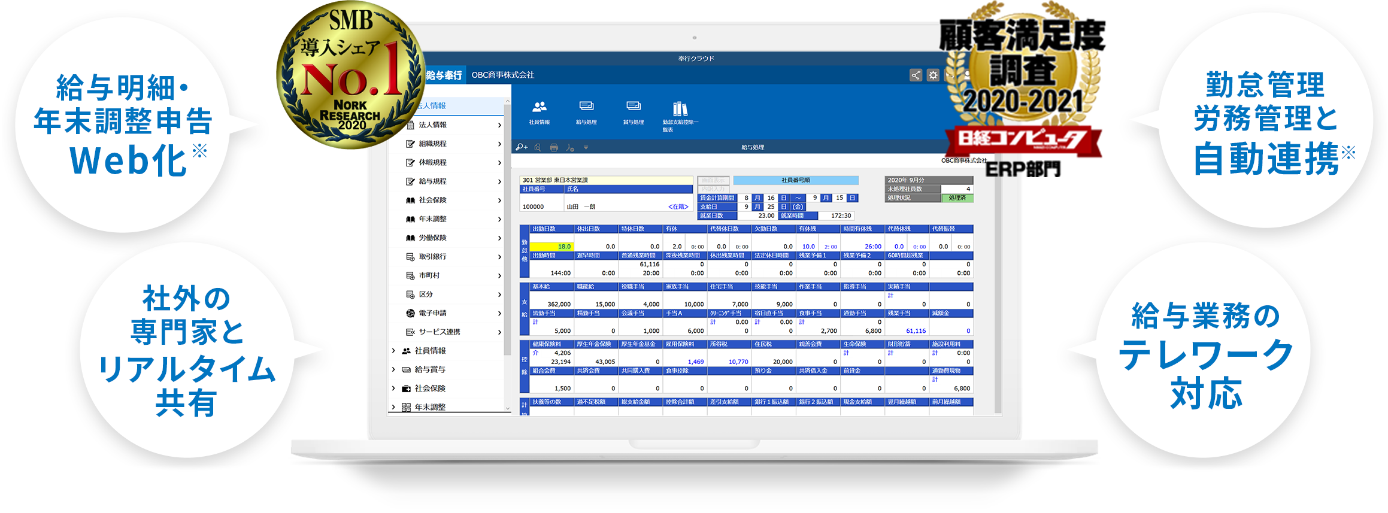This screenshot has width=1388, height=513.
Task: Expand the 組織規程 submenu chevron
Action: (x=499, y=144)
